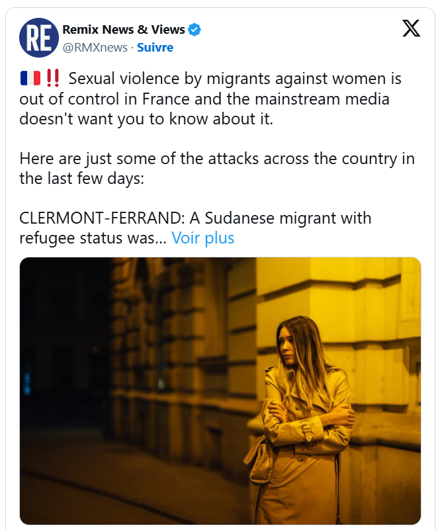
Task: Click the red double exclamation emoji
Action: pos(53,79)
